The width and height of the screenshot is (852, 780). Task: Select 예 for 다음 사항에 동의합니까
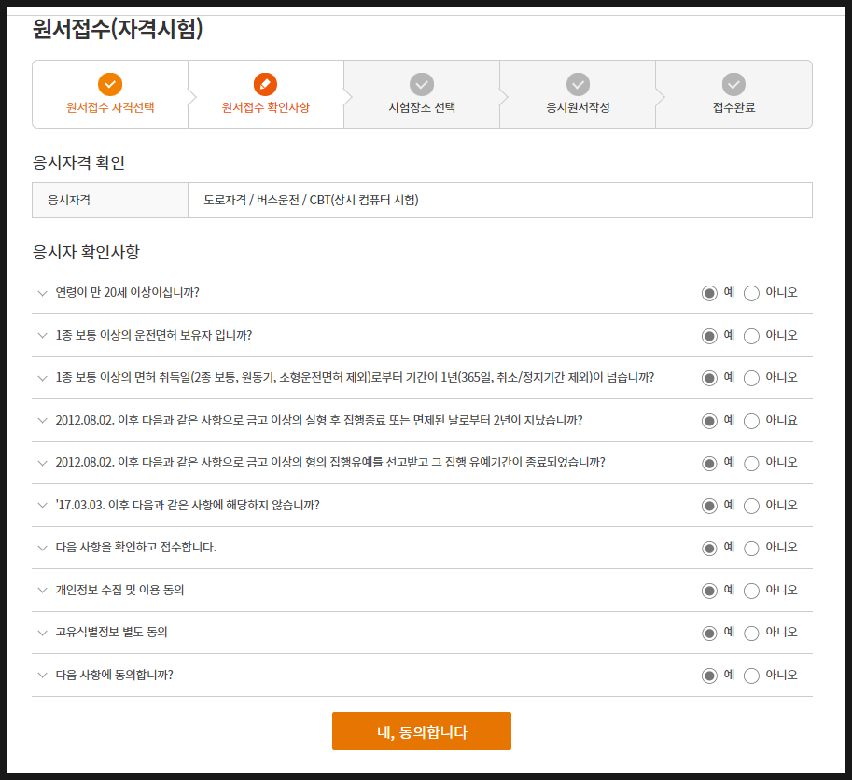pos(709,676)
